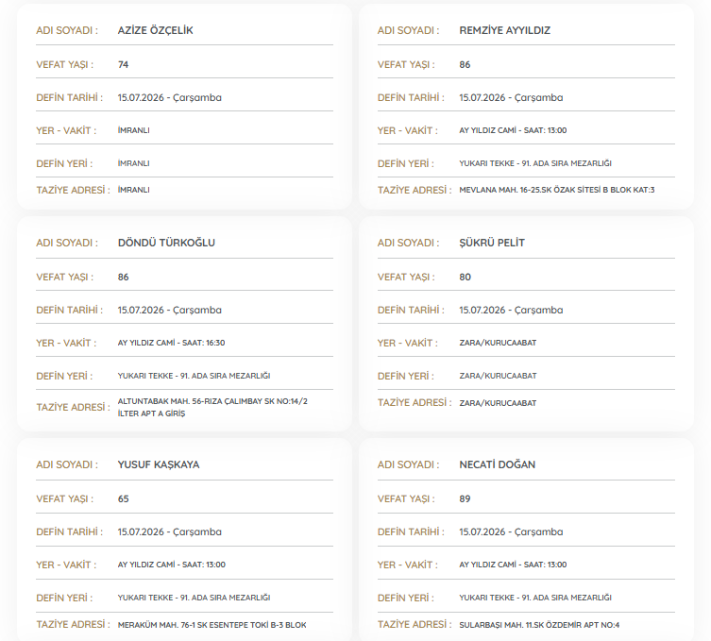Select the MEVLANA MAH. 16-25.SK address
Screen dimensions: 711x641
[557, 190]
